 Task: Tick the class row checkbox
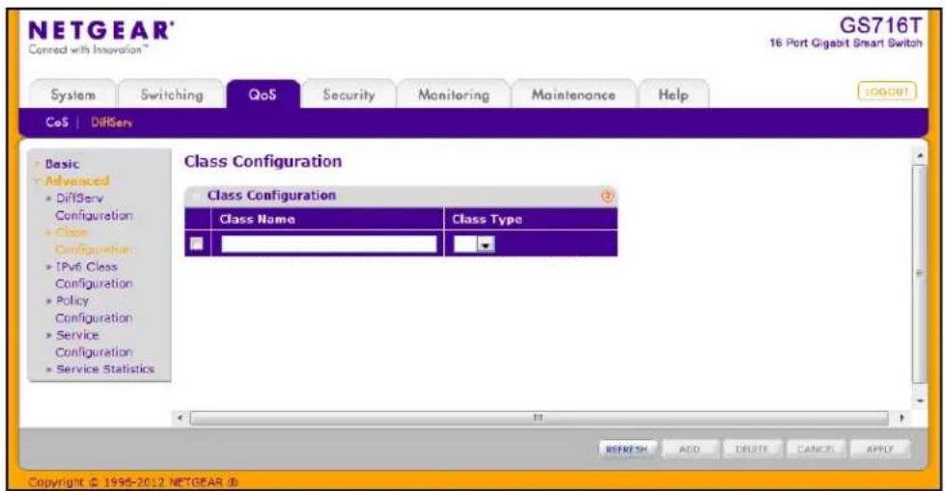(x=197, y=243)
